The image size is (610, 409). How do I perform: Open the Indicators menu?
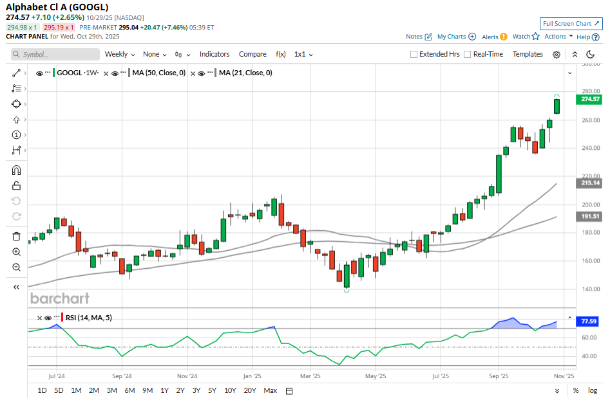pos(214,55)
